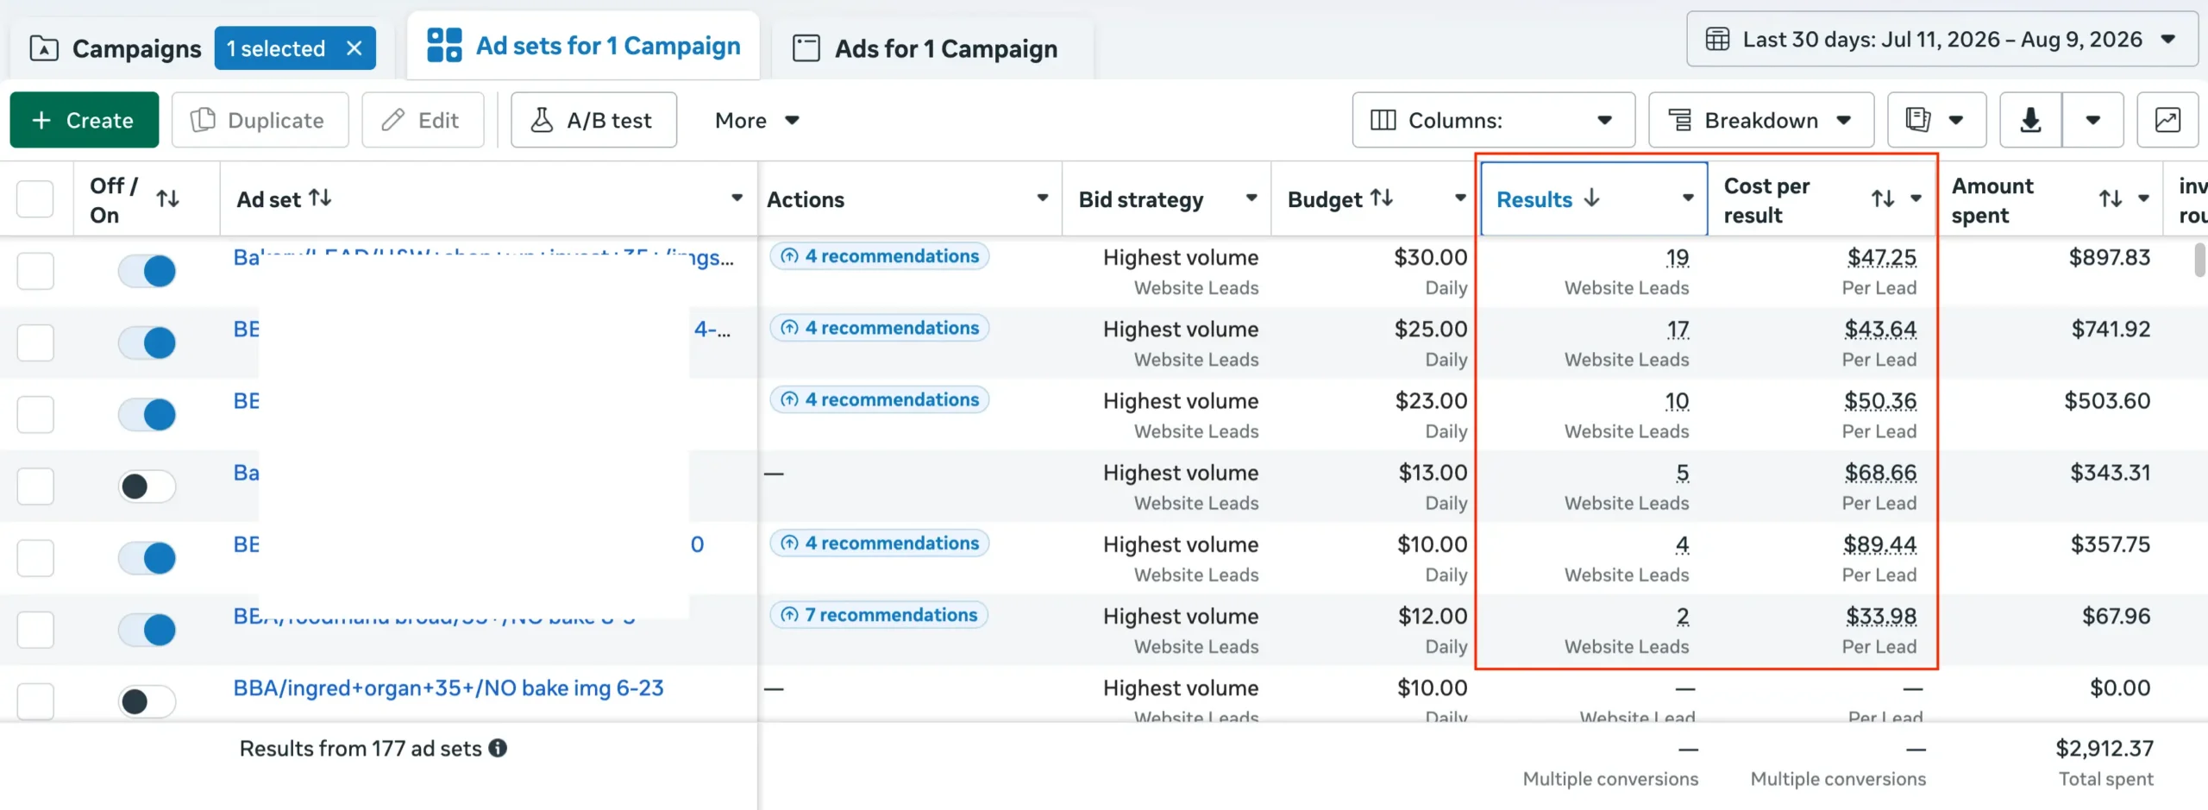
Task: Click the calendar icon in date range
Action: coord(1717,39)
